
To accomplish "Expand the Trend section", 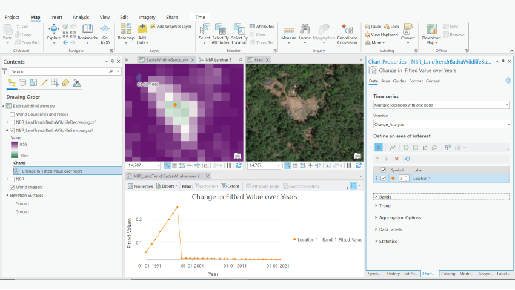I will tap(385, 206).
